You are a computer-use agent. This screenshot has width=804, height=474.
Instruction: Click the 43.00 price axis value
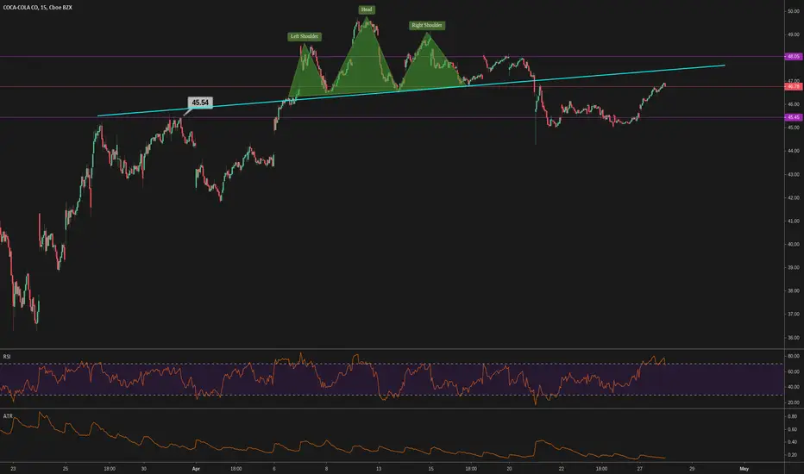[x=794, y=174]
